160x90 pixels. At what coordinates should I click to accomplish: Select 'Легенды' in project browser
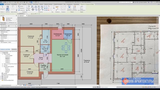(5, 73)
